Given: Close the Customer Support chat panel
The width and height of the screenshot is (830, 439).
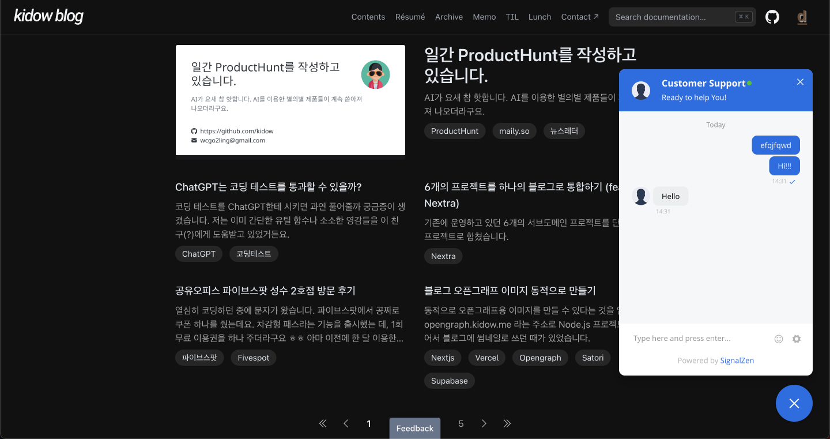Looking at the screenshot, I should pyautogui.click(x=800, y=82).
